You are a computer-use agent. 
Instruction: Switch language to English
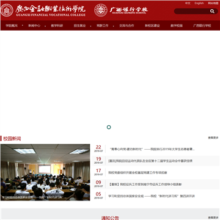pos(199,3)
